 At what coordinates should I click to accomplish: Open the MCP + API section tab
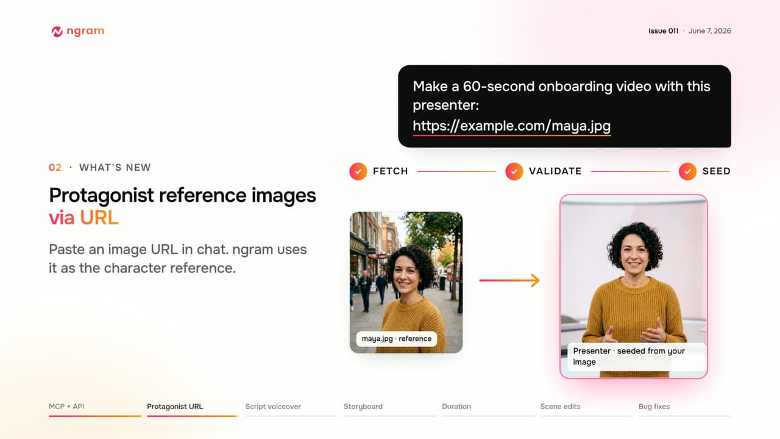pos(95,409)
